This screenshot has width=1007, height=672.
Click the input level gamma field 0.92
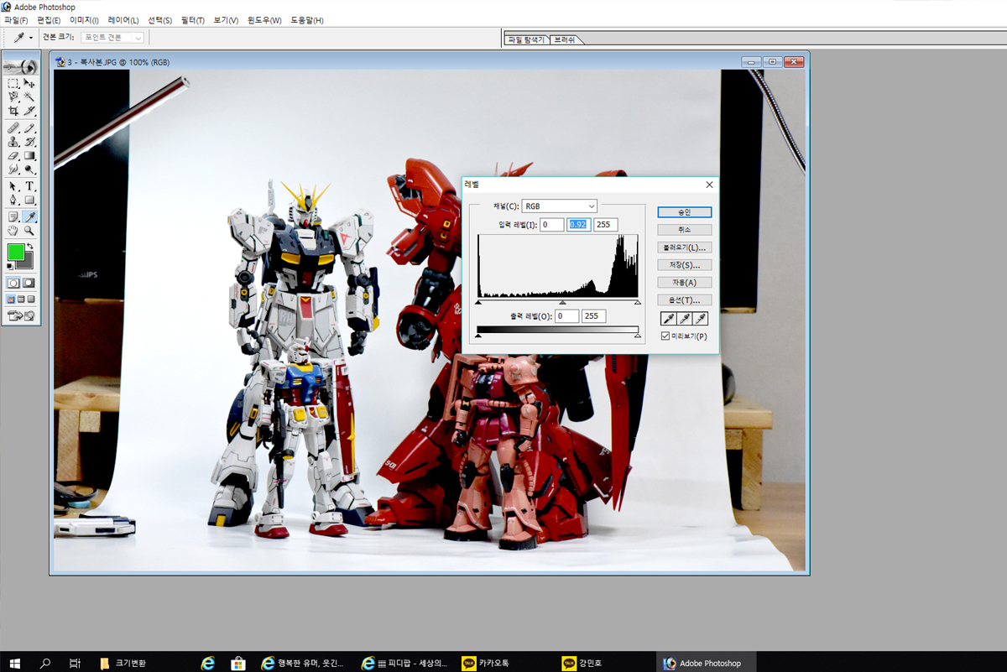pos(579,225)
